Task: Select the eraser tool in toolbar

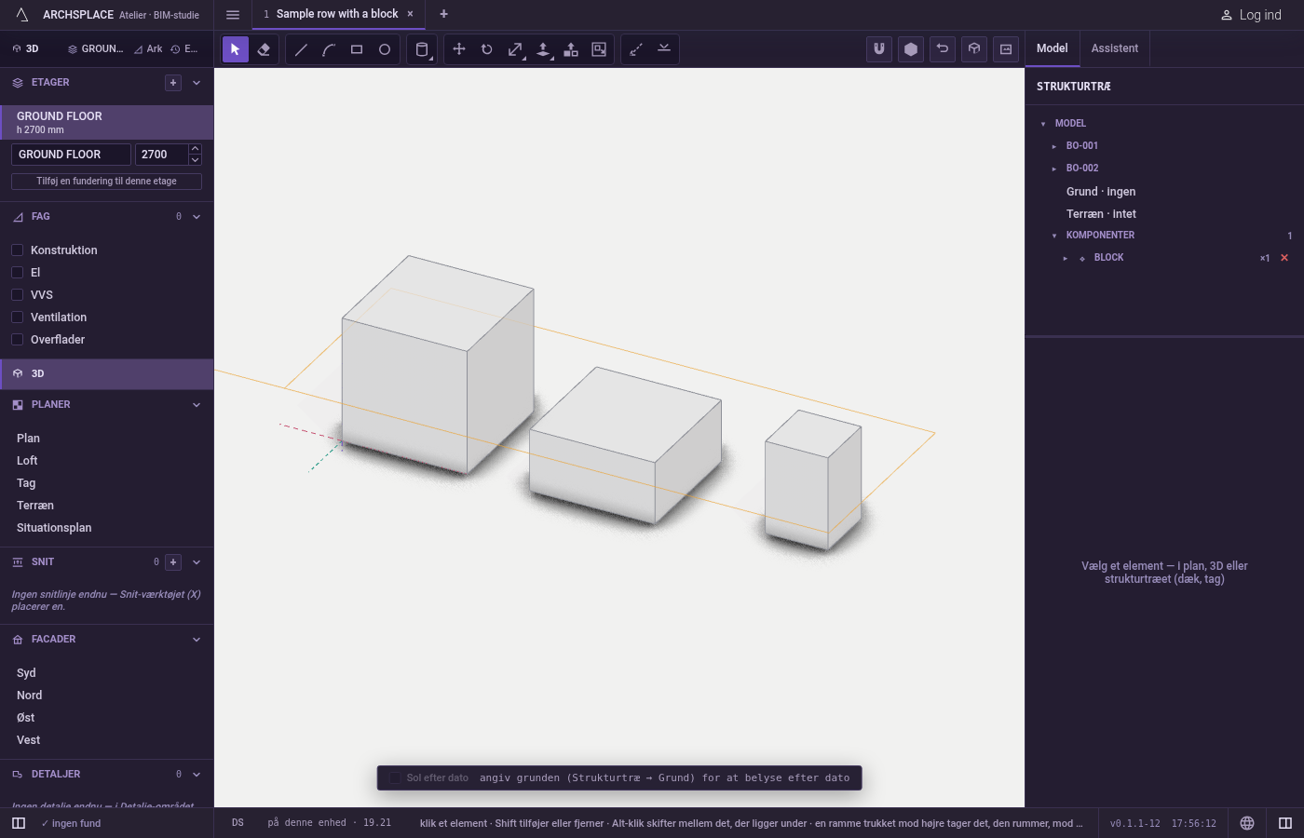Action: tap(264, 49)
